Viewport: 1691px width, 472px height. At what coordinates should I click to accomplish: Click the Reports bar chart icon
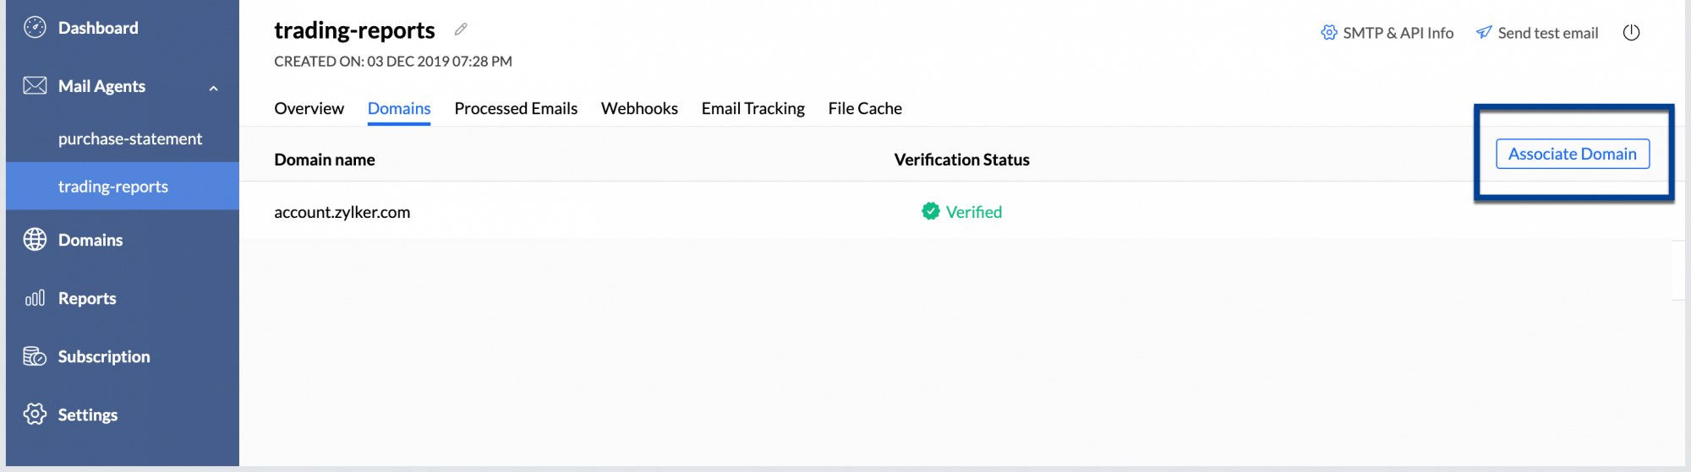pos(35,298)
